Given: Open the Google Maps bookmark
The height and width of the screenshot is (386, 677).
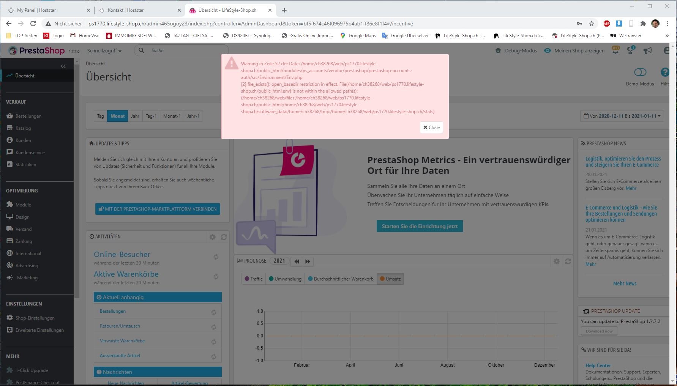Looking at the screenshot, I should 358,36.
